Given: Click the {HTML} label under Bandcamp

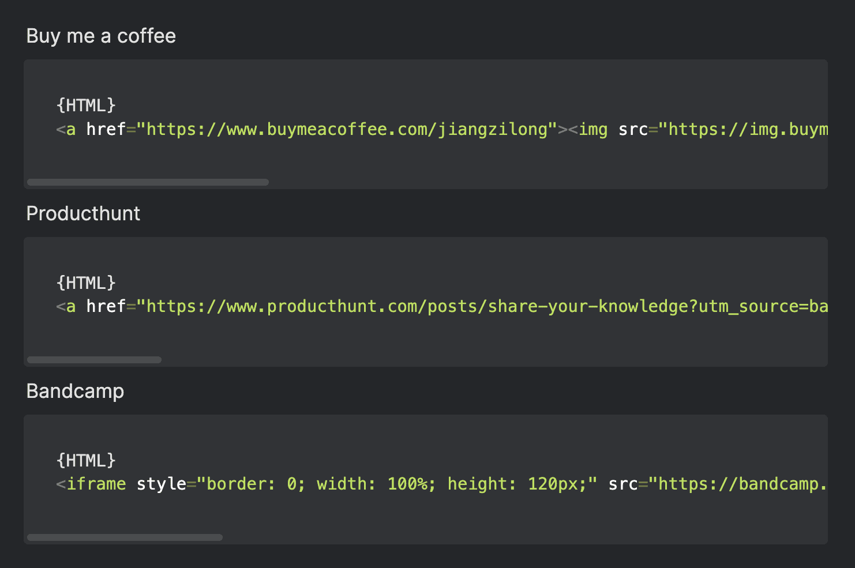Looking at the screenshot, I should tap(86, 461).
